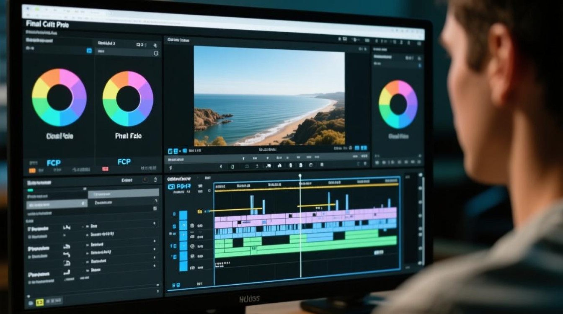The height and width of the screenshot is (314, 563).
Task: Click the red button below the middle FCP label
Action: tap(105, 169)
